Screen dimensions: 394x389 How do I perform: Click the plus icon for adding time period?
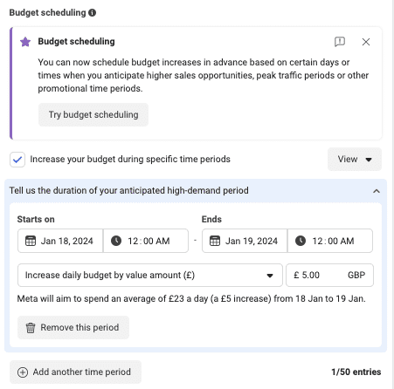coord(23,372)
